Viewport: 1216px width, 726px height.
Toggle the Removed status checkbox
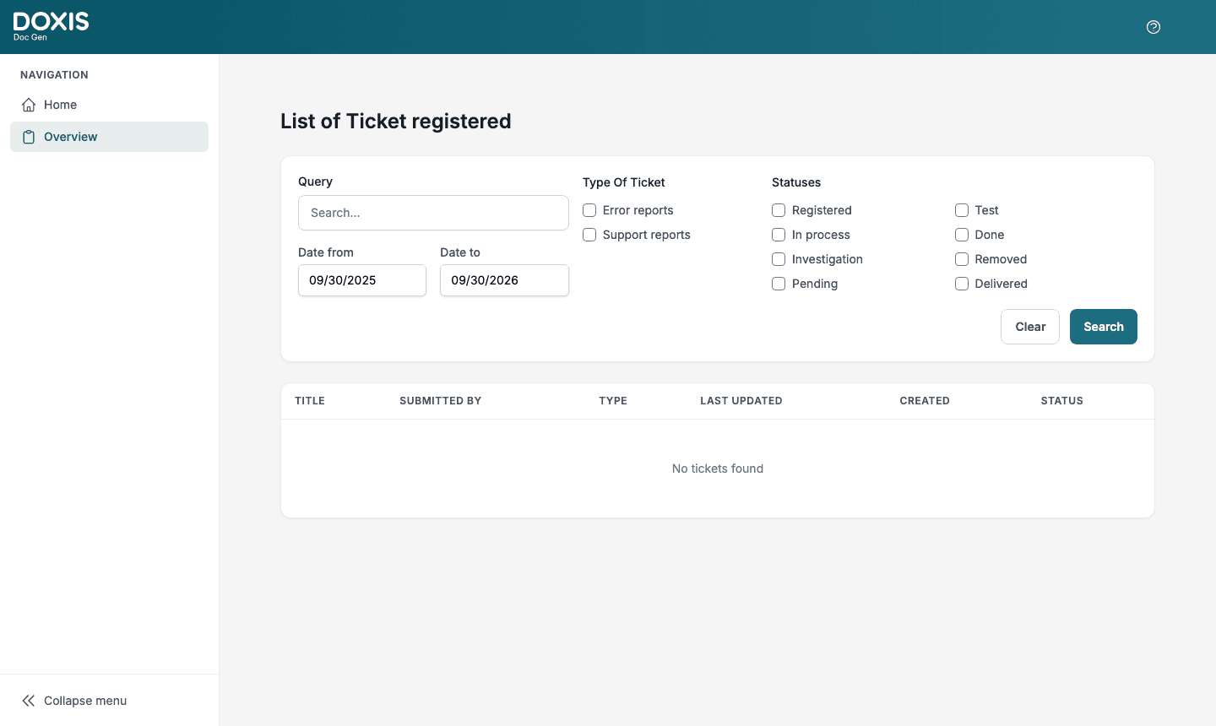[x=962, y=259]
